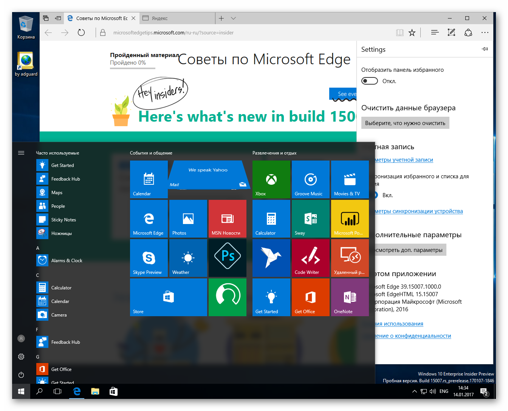
Task: Open the account settings link
Action: pos(404,160)
